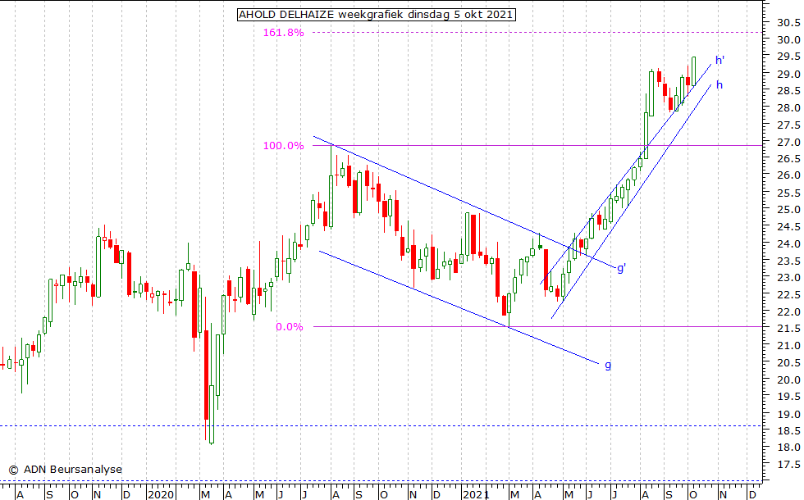The image size is (804, 500).
Task: Click the 29.0 price axis value
Action: [x=788, y=74]
